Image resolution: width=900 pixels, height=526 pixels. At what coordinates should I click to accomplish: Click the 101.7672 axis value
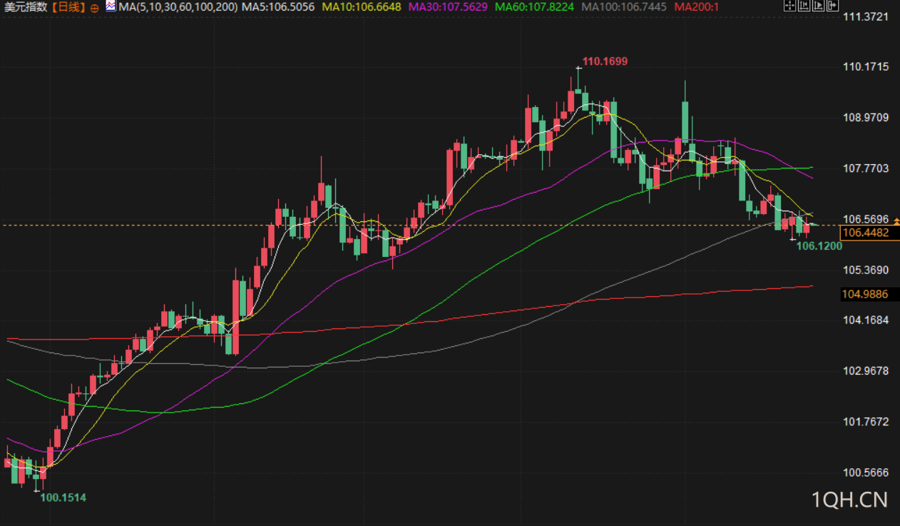pyautogui.click(x=866, y=422)
